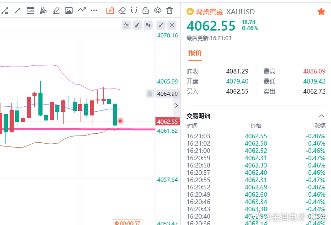This screenshot has width=331, height=225.
Task: Click the chart edit pencil button
Action: pyautogui.click(x=137, y=25)
